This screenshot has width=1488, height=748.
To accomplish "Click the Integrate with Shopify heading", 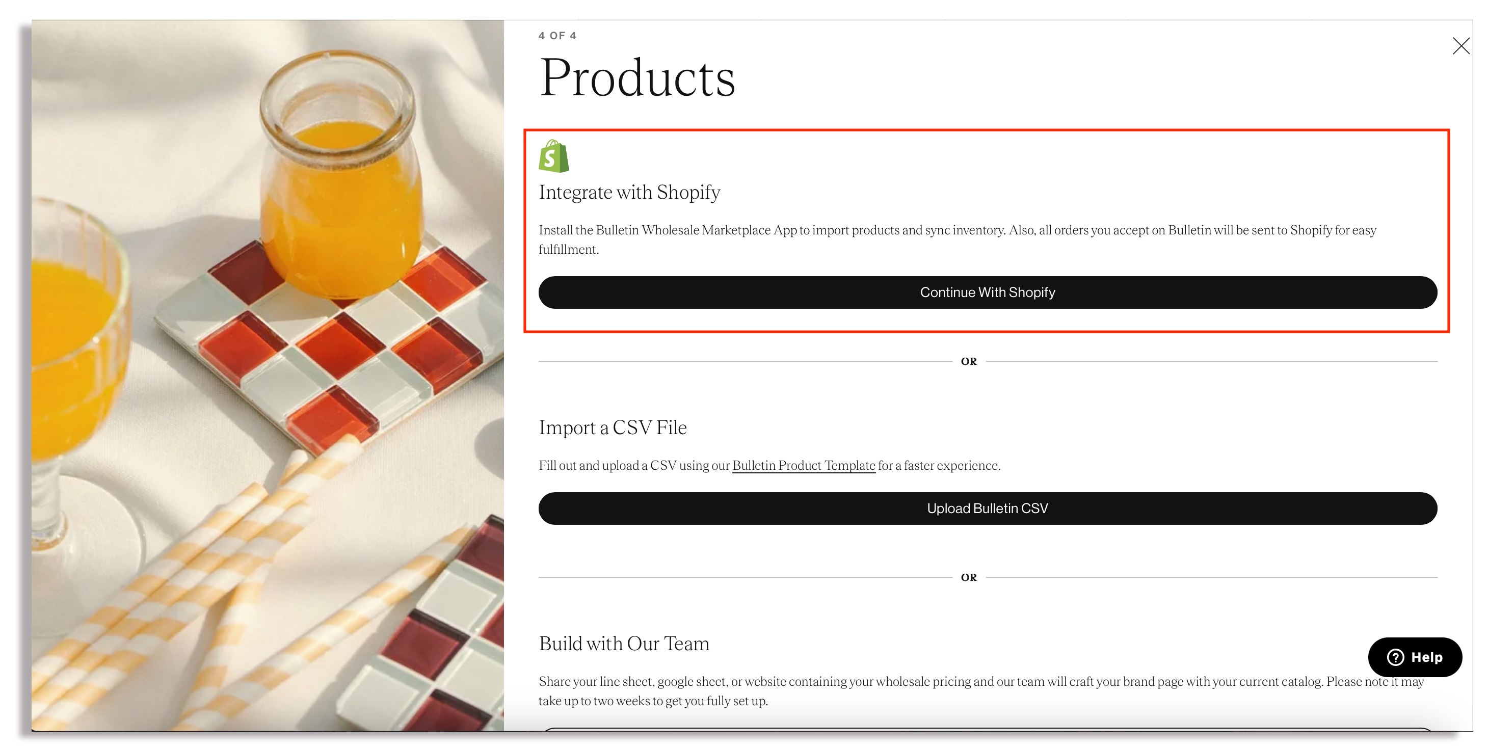I will (x=629, y=192).
